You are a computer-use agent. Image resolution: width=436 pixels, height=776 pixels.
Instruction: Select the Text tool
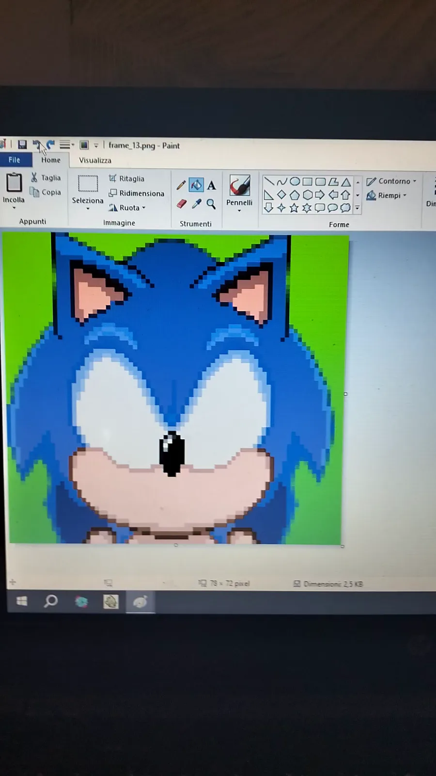211,185
